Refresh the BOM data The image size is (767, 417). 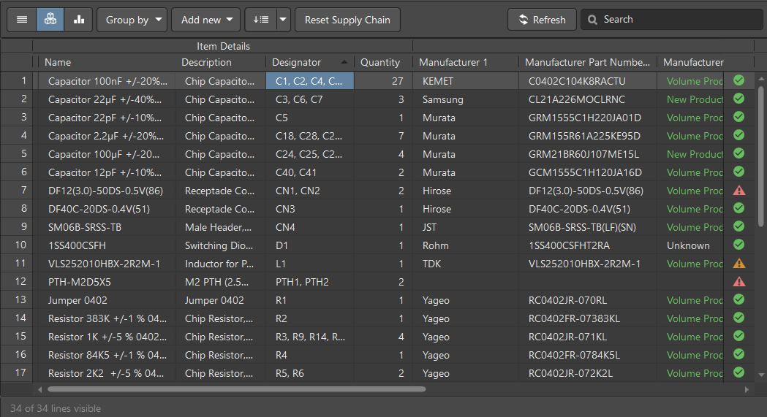(542, 20)
